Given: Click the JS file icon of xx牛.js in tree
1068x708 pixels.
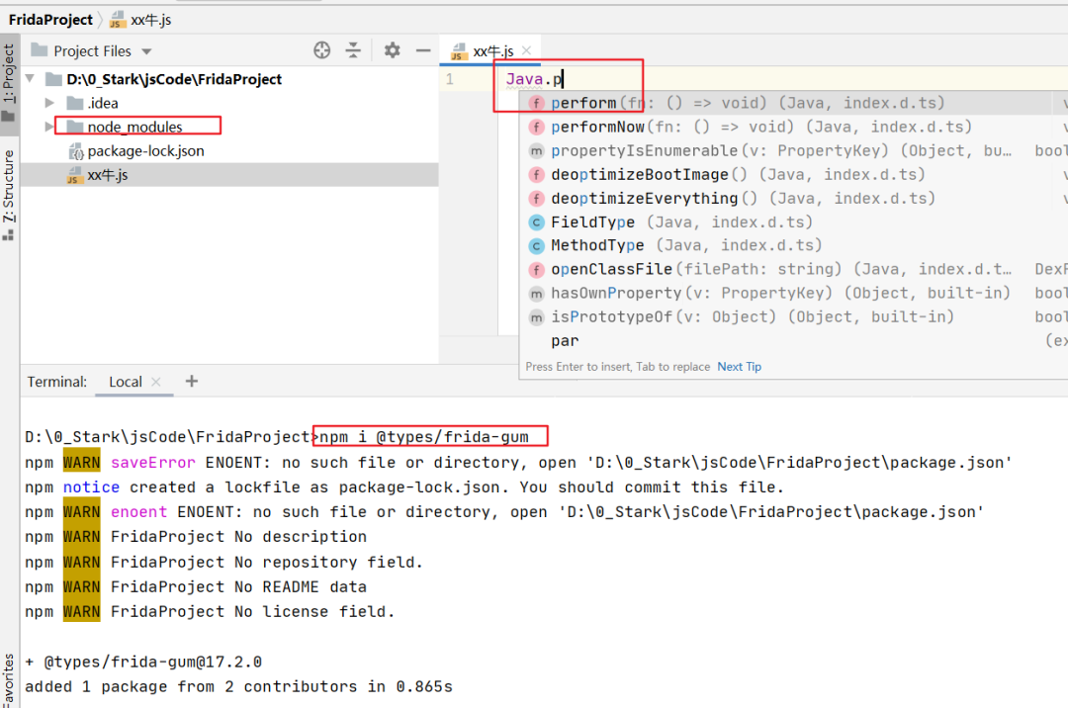Looking at the screenshot, I should coord(74,176).
